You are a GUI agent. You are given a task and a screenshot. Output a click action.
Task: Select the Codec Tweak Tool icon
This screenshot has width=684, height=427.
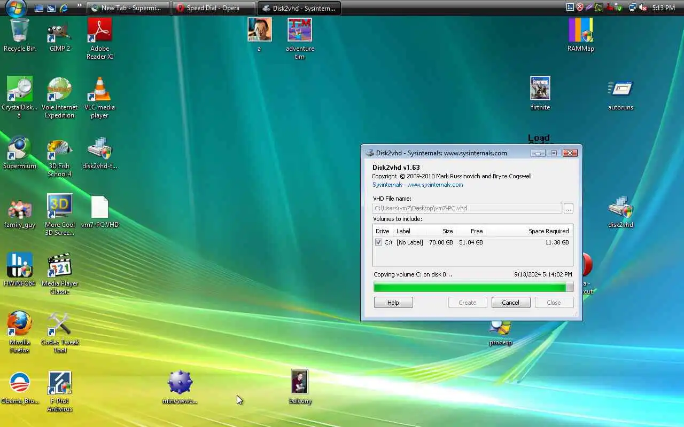click(60, 332)
